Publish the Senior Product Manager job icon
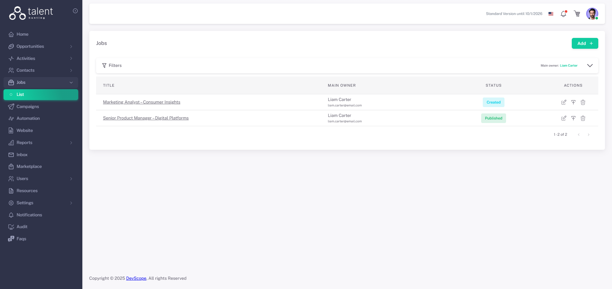This screenshot has width=612, height=289. tap(573, 118)
